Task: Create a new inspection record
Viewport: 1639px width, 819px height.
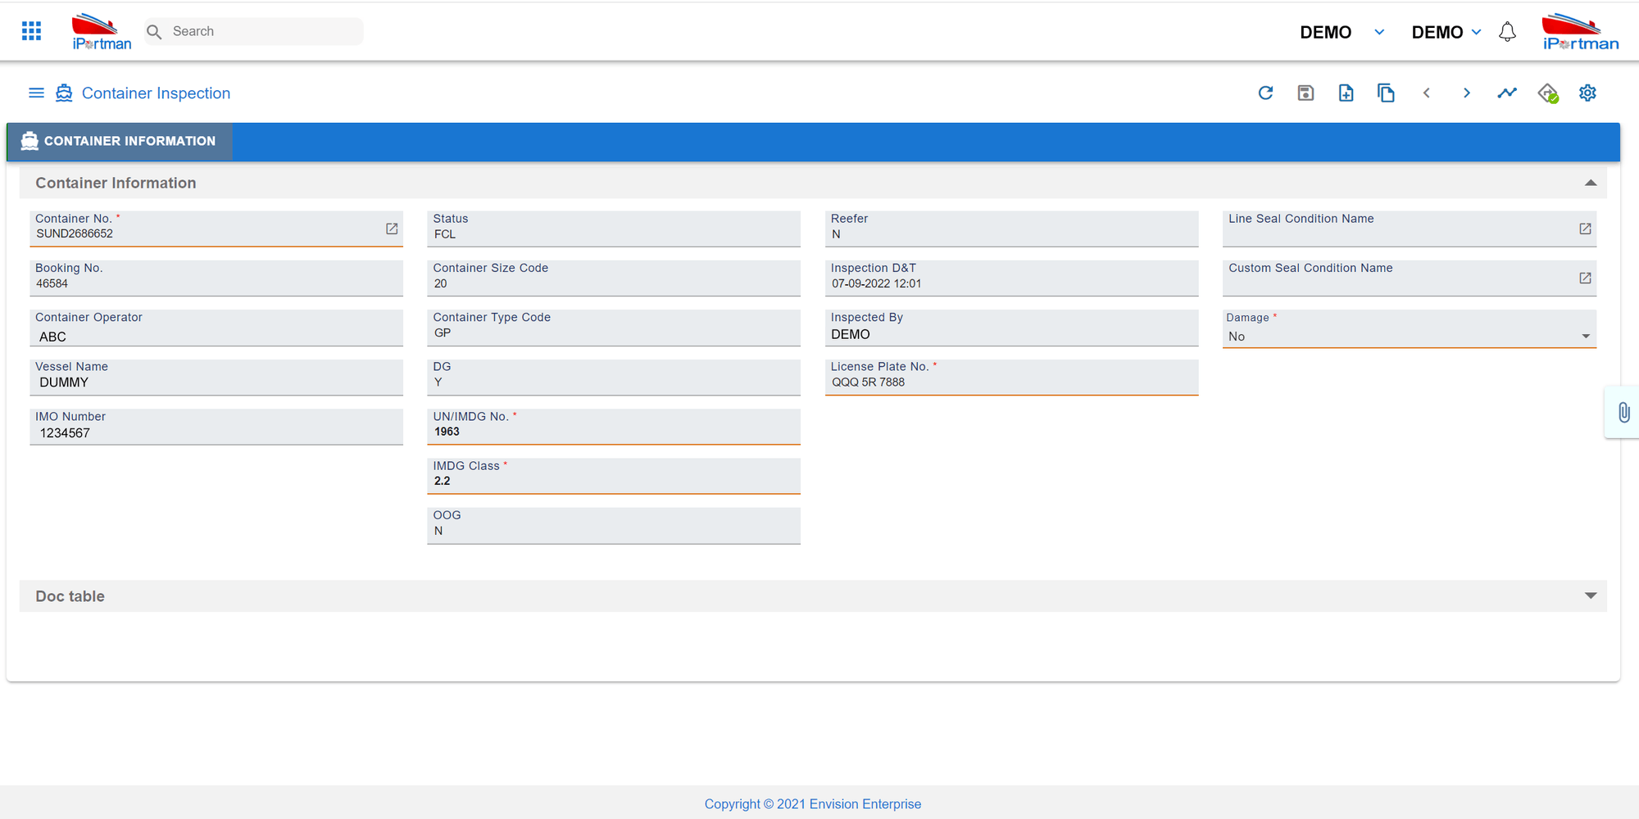Action: tap(1345, 93)
